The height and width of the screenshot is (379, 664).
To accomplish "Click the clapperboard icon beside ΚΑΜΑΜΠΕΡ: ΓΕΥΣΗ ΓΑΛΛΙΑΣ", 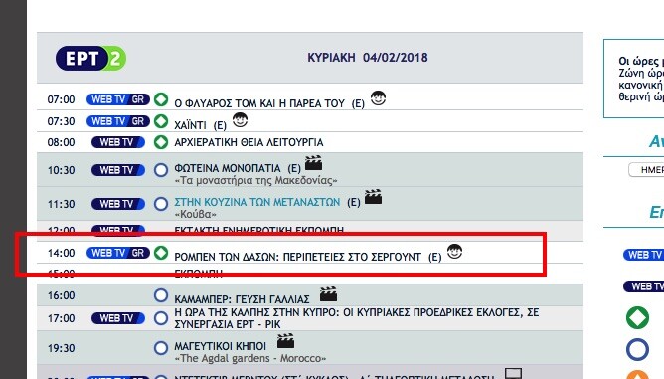I will [328, 294].
